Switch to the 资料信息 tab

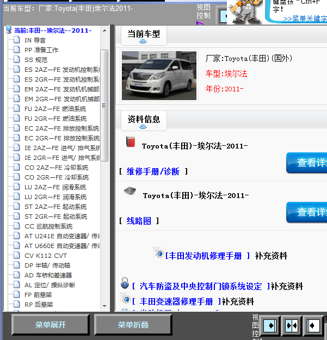144,121
